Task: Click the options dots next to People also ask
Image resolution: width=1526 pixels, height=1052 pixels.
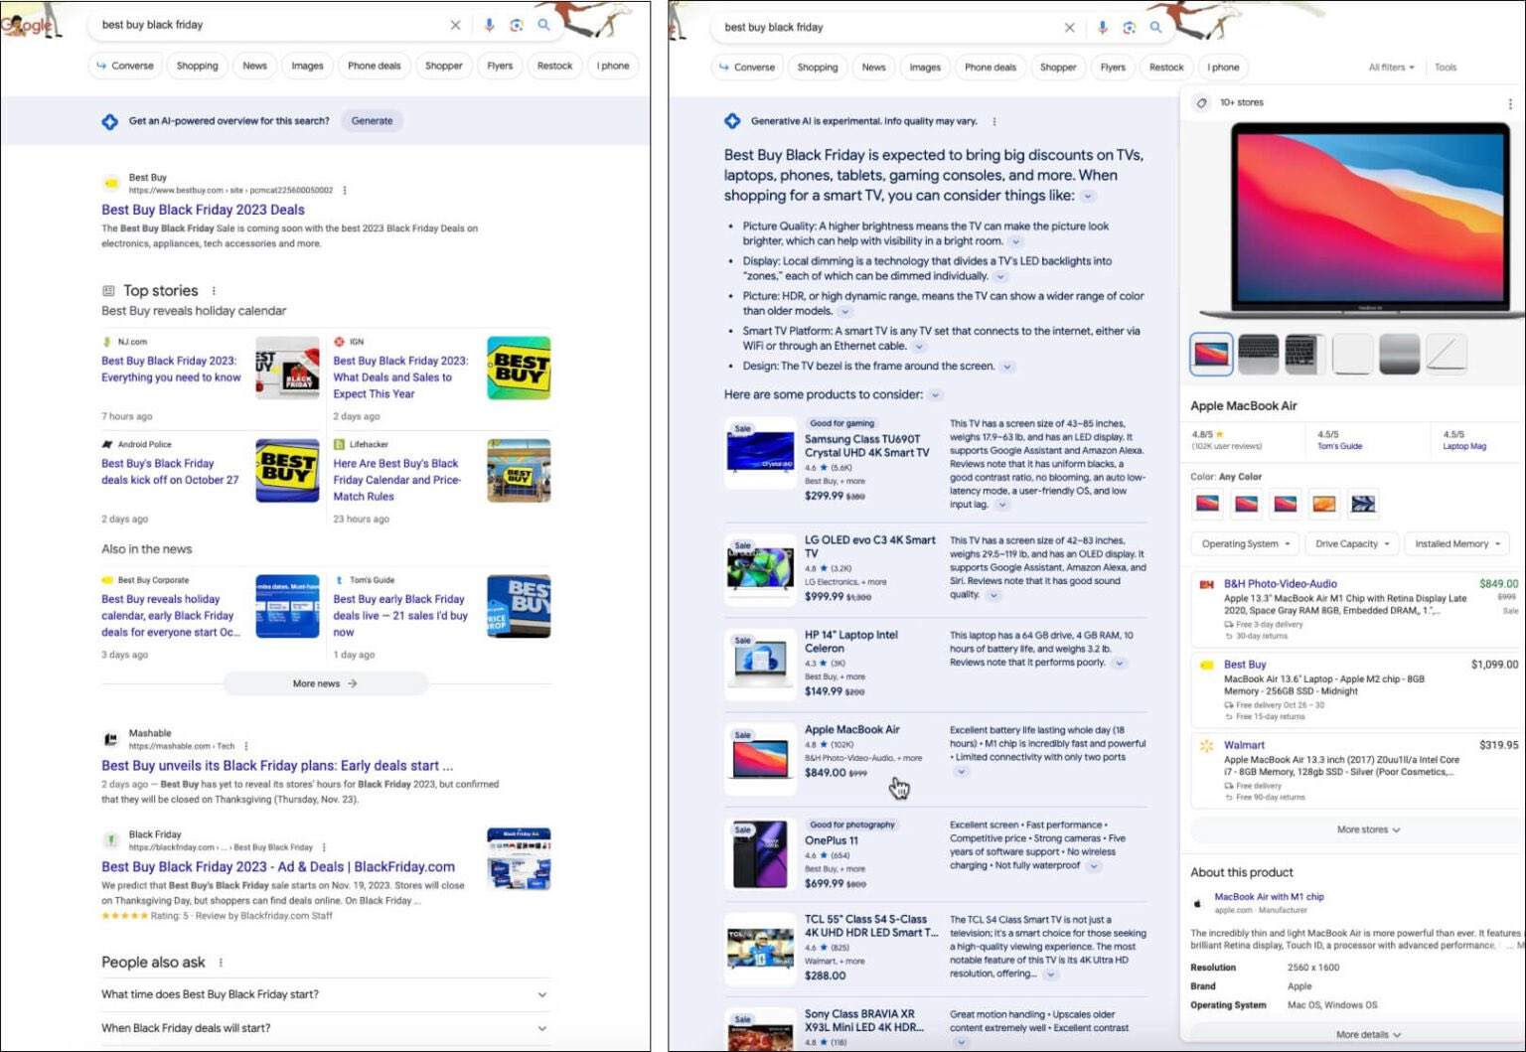Action: 221,963
